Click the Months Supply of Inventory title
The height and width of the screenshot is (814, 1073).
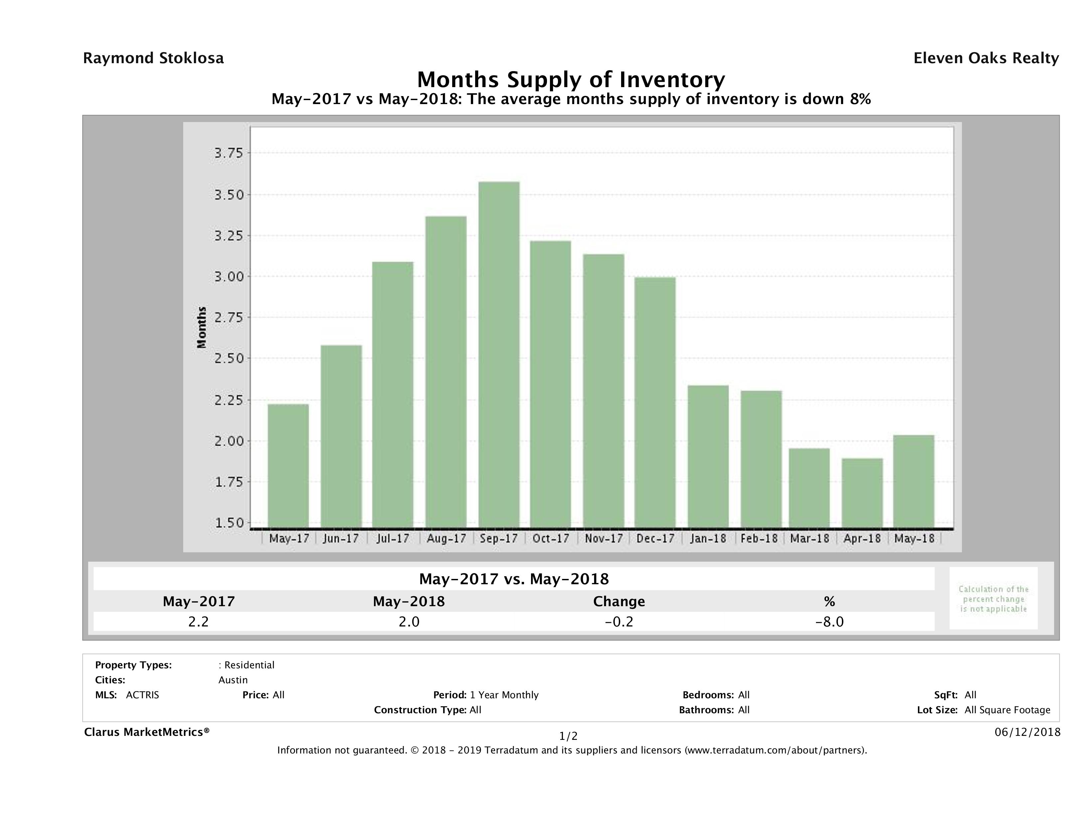point(571,79)
